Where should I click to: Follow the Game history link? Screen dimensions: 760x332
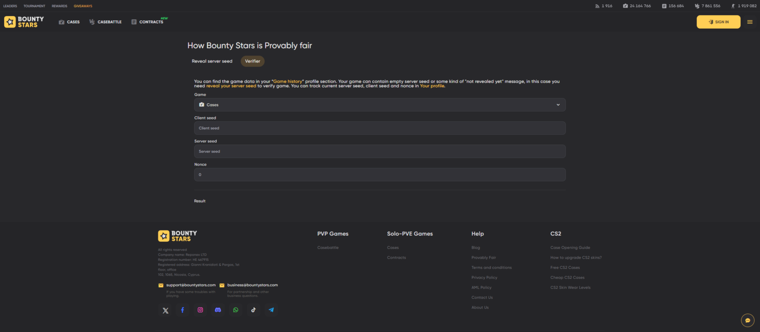[x=288, y=81]
